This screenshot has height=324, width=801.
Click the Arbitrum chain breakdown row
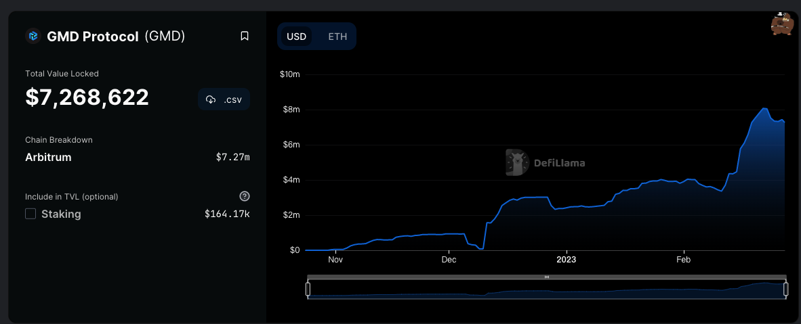point(138,157)
